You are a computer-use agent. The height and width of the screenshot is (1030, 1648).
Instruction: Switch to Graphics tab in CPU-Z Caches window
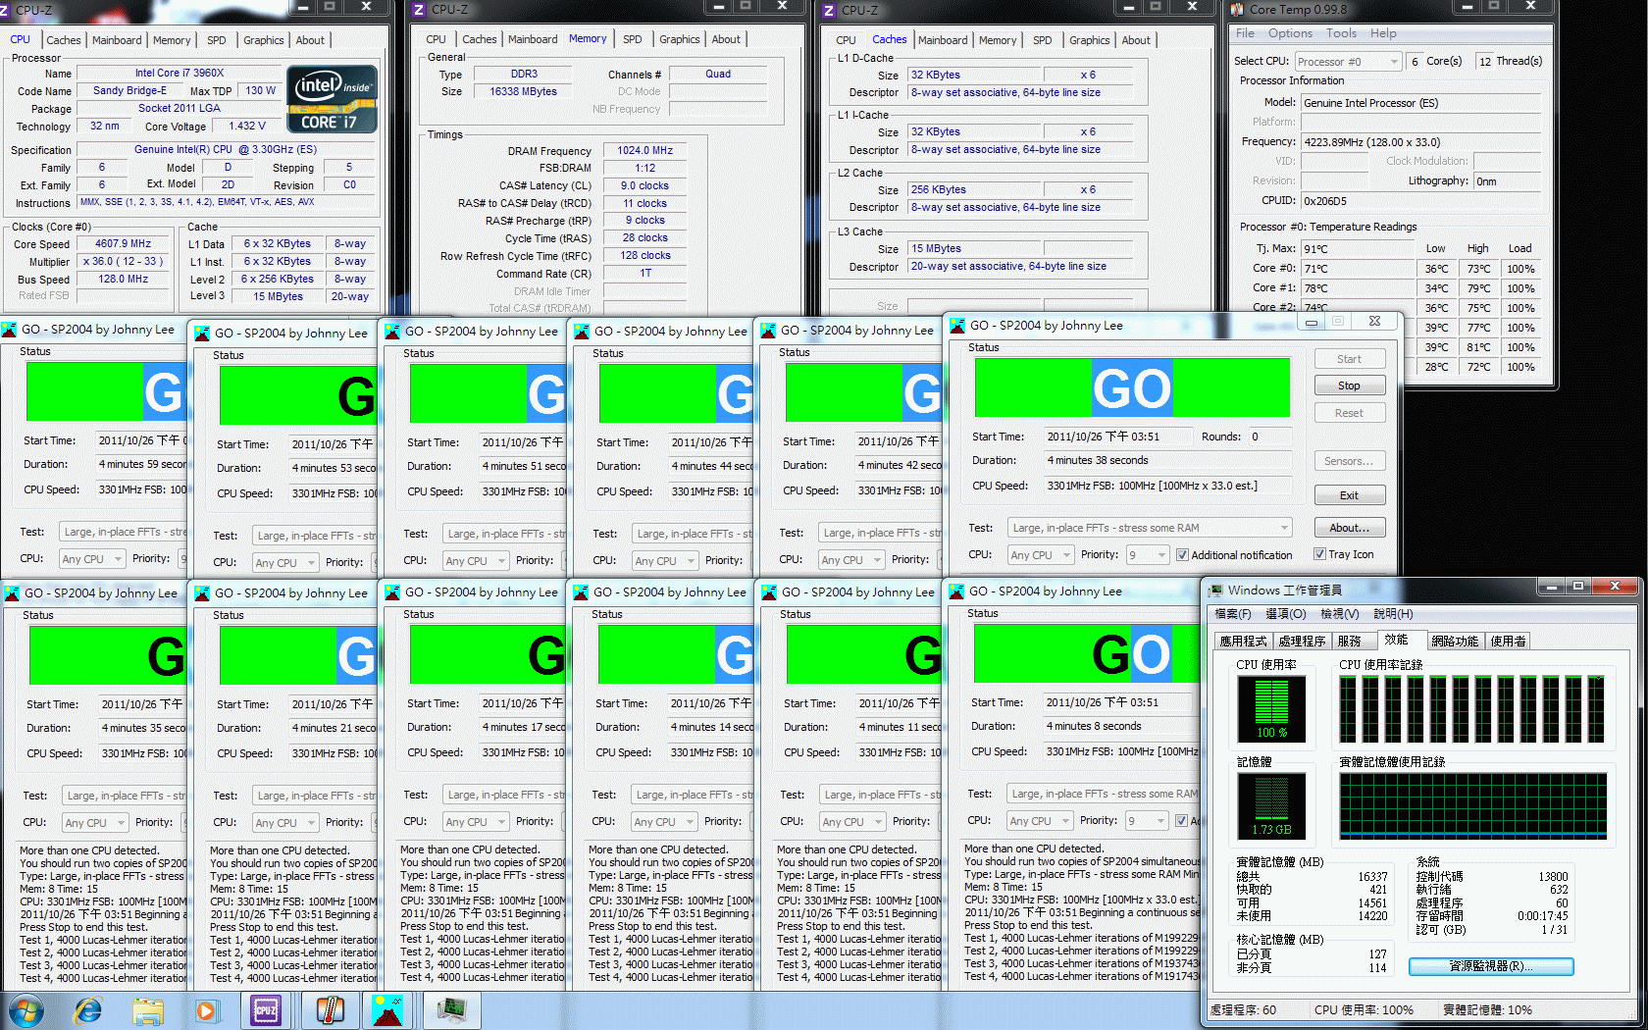click(1090, 40)
